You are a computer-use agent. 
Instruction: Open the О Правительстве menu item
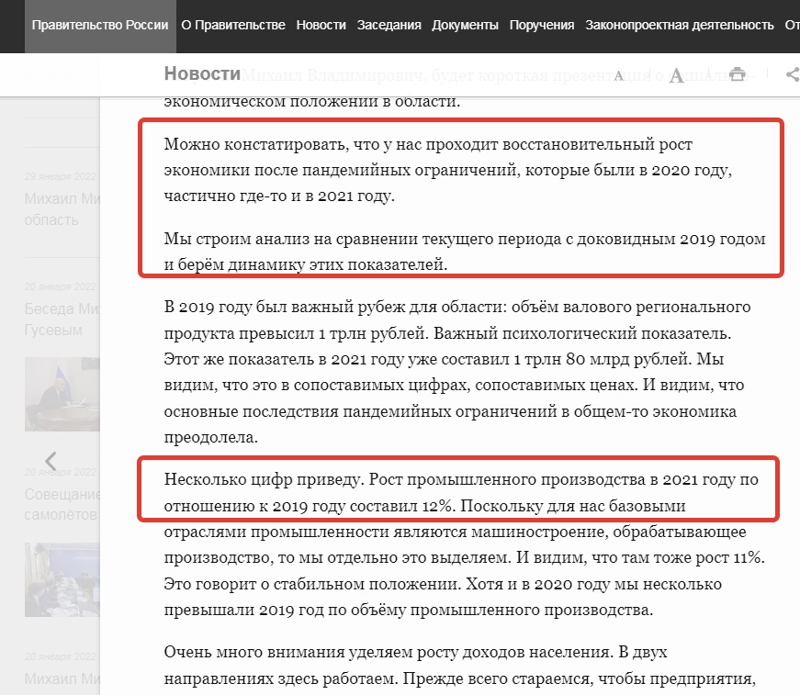pos(233,25)
